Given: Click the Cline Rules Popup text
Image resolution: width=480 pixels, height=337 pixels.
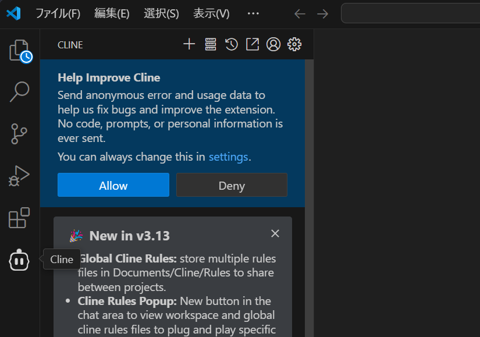Looking at the screenshot, I should (127, 301).
